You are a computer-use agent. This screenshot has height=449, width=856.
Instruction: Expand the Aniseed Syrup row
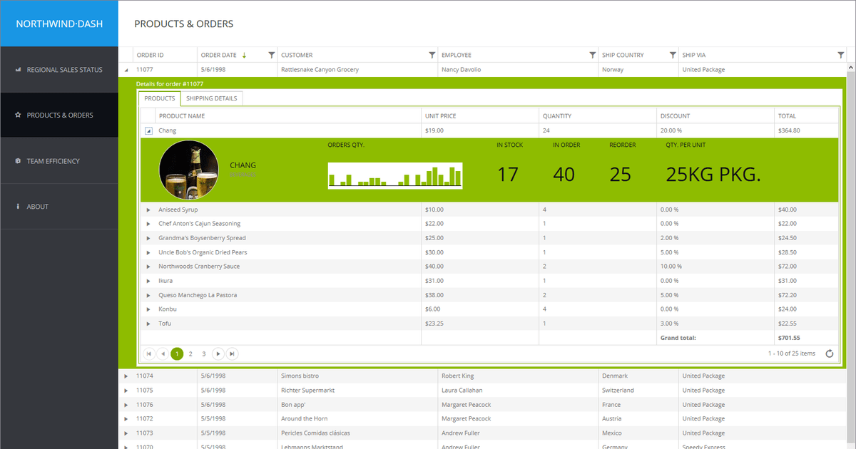[x=148, y=209]
